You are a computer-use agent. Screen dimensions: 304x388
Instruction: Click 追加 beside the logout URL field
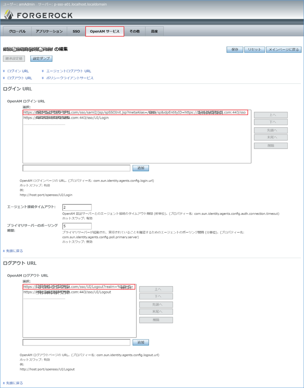click(x=141, y=342)
